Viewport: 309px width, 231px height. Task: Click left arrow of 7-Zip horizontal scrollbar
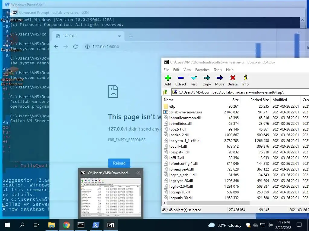coord(164,203)
